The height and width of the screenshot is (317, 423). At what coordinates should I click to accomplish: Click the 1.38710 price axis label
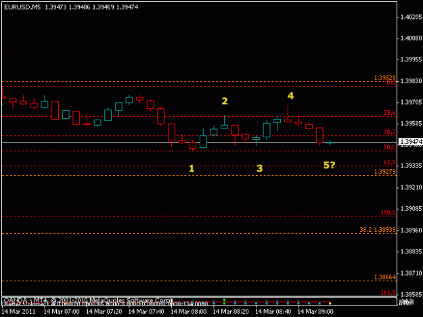(411, 273)
